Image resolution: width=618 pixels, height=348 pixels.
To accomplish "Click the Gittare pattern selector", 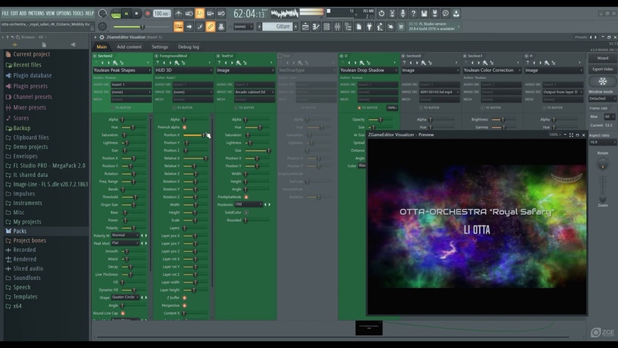I will point(280,26).
